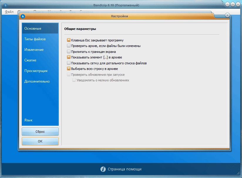Screen dimensions: 242x178
Task: Open the Язык settings tab
Action: 40,120
